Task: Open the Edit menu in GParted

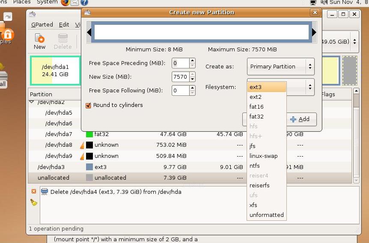Action: (64, 25)
